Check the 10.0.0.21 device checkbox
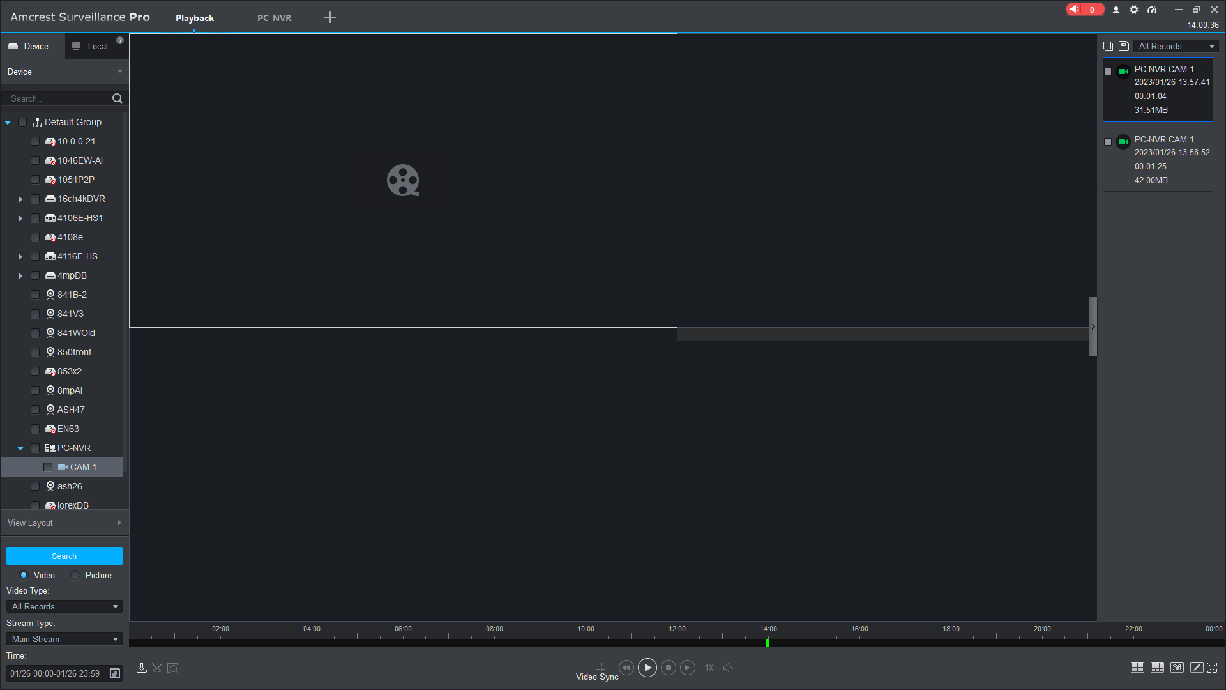The height and width of the screenshot is (690, 1226). (x=35, y=141)
